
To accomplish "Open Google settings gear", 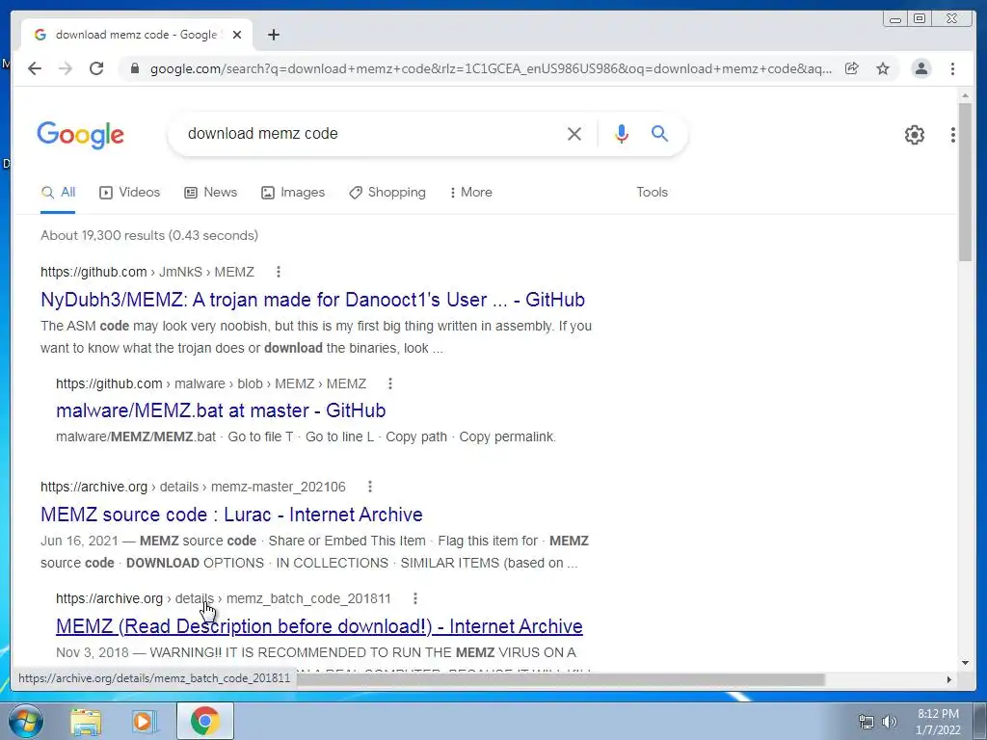I will 915,135.
